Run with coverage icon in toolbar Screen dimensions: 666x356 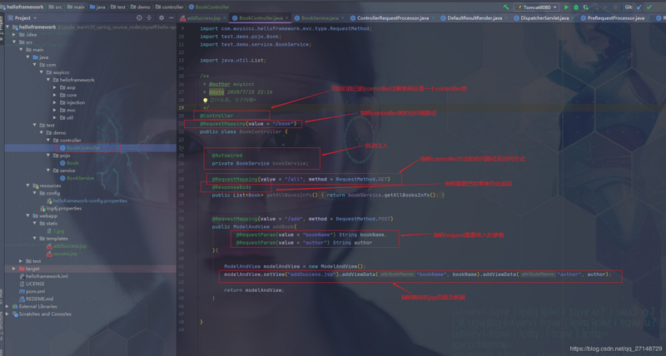pos(586,7)
